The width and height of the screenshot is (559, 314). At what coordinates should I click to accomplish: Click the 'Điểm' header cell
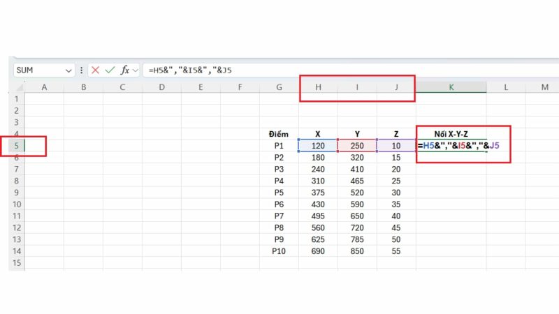(x=279, y=134)
